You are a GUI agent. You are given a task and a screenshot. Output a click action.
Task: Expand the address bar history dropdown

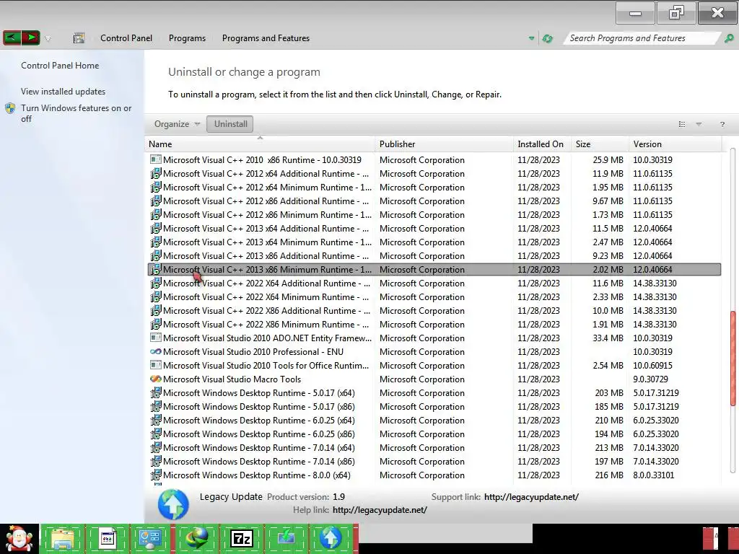(x=532, y=38)
